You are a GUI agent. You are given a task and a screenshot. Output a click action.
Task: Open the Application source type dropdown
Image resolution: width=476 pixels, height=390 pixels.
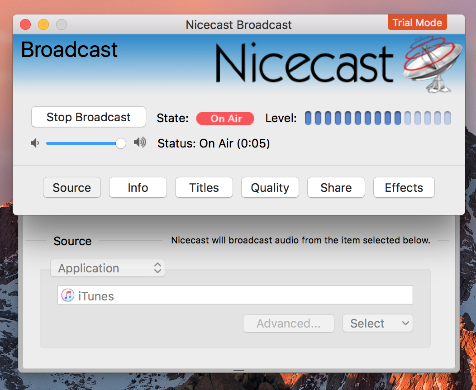click(108, 268)
